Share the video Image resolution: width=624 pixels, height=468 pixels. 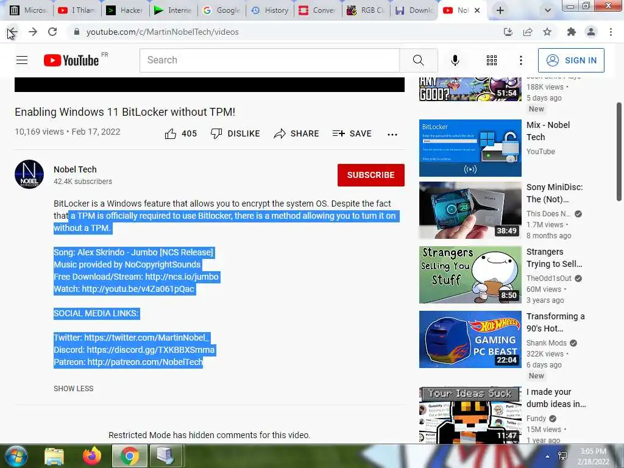click(x=297, y=133)
